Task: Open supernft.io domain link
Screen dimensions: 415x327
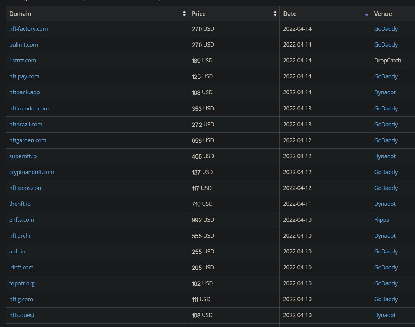Action: 23,156
